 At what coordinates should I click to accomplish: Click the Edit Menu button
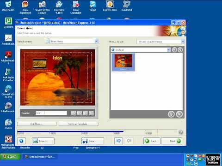point(37,124)
